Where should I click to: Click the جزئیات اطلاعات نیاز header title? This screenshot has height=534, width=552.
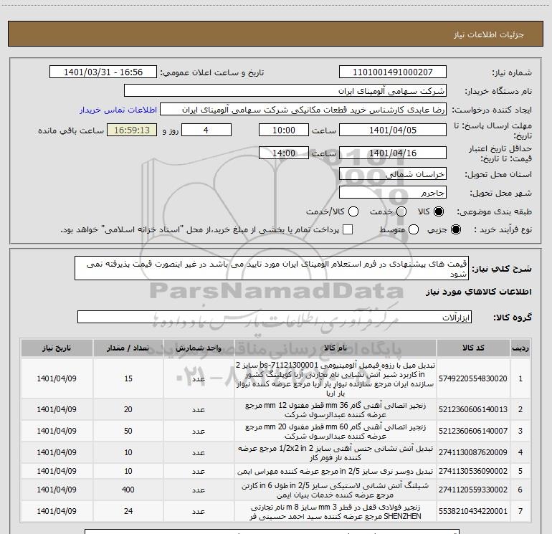[x=489, y=34]
